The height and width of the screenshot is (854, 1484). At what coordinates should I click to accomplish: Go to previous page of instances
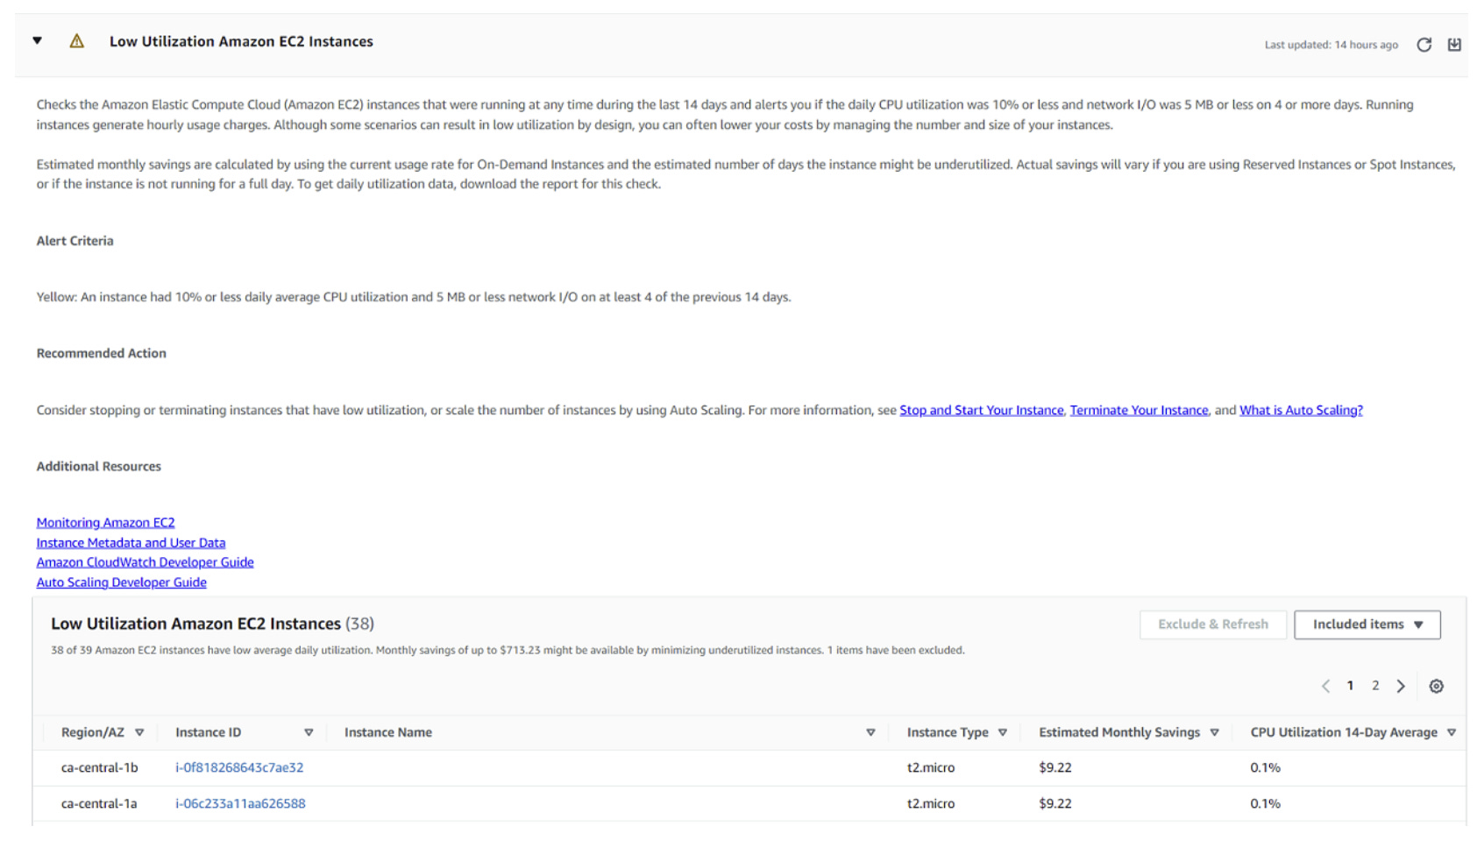(x=1325, y=686)
